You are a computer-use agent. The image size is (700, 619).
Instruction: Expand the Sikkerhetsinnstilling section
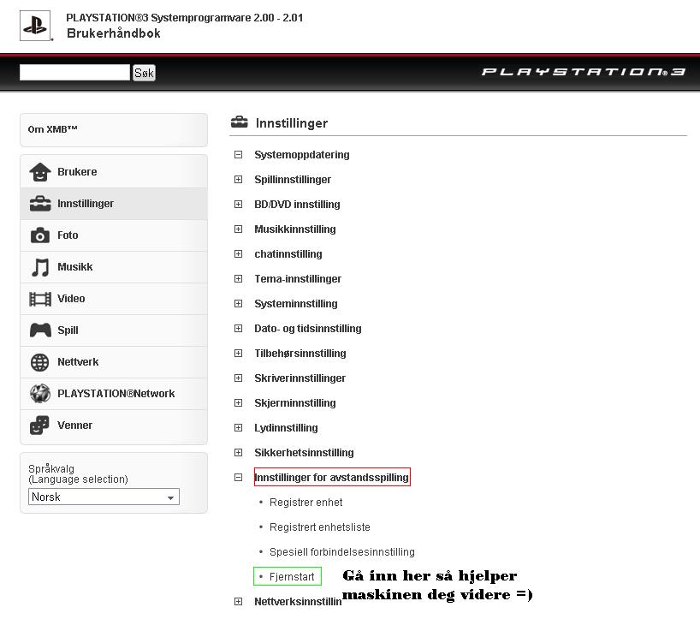(239, 452)
